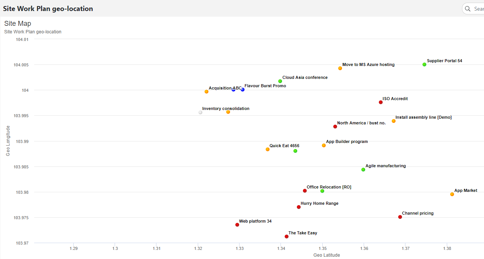Click the 1.29 x-axis tick label
This screenshot has width=484, height=259.
pyautogui.click(x=74, y=249)
